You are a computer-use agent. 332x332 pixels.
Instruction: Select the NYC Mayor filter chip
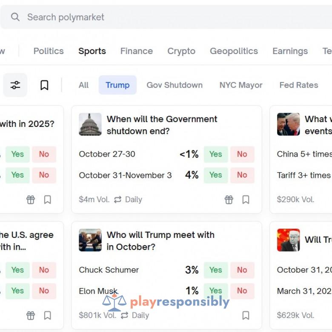(241, 85)
